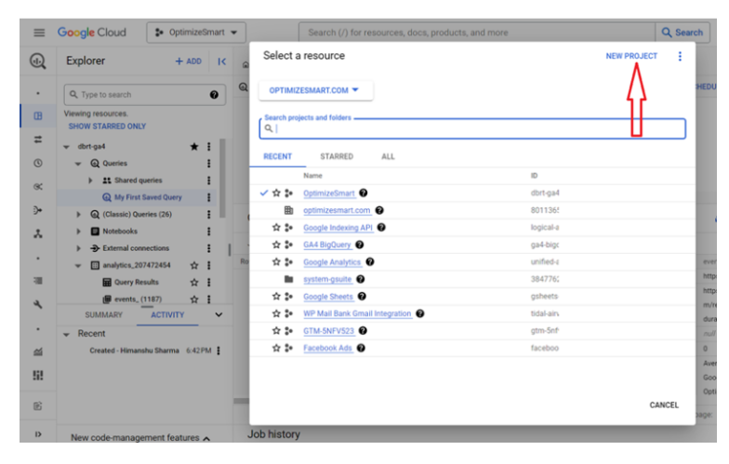Screen dimensions: 729x464
Task: Collapse the Explorer panel arrow icon
Action: pos(221,61)
